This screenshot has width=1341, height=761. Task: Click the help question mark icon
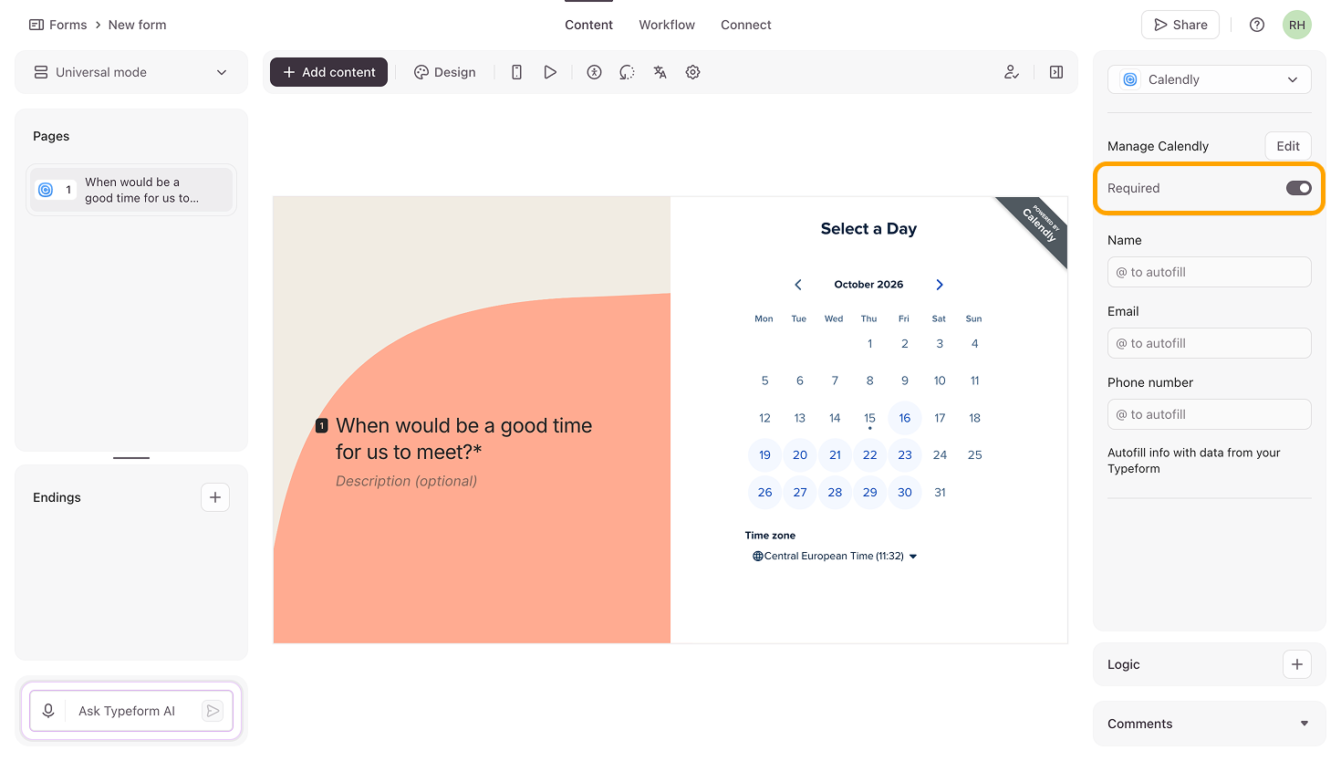pyautogui.click(x=1257, y=25)
